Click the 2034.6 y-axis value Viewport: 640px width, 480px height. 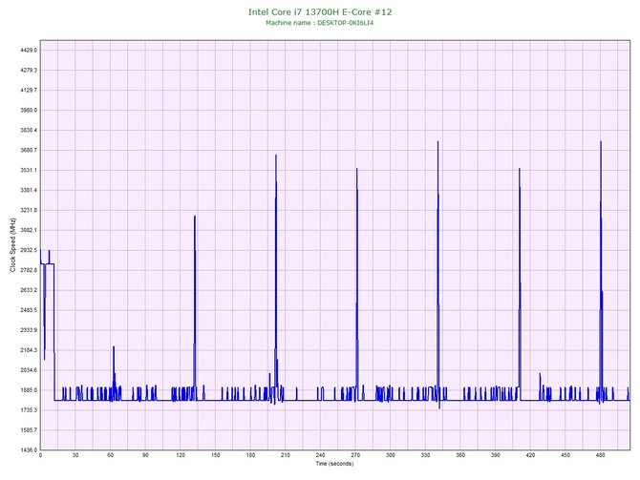click(x=29, y=370)
